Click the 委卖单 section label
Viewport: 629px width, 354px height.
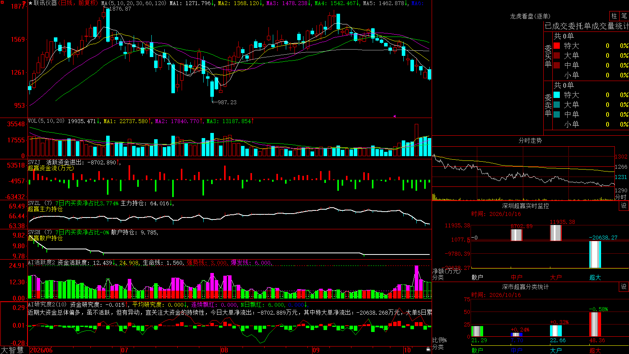click(x=548, y=105)
